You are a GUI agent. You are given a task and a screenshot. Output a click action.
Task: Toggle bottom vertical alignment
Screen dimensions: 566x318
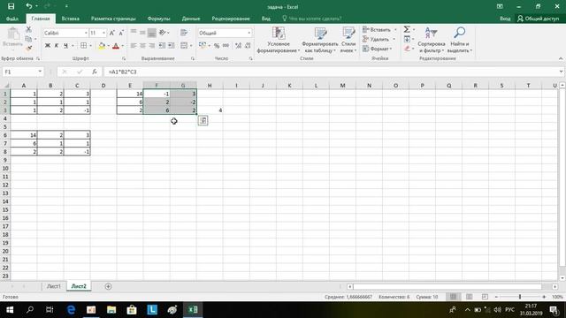(151, 33)
